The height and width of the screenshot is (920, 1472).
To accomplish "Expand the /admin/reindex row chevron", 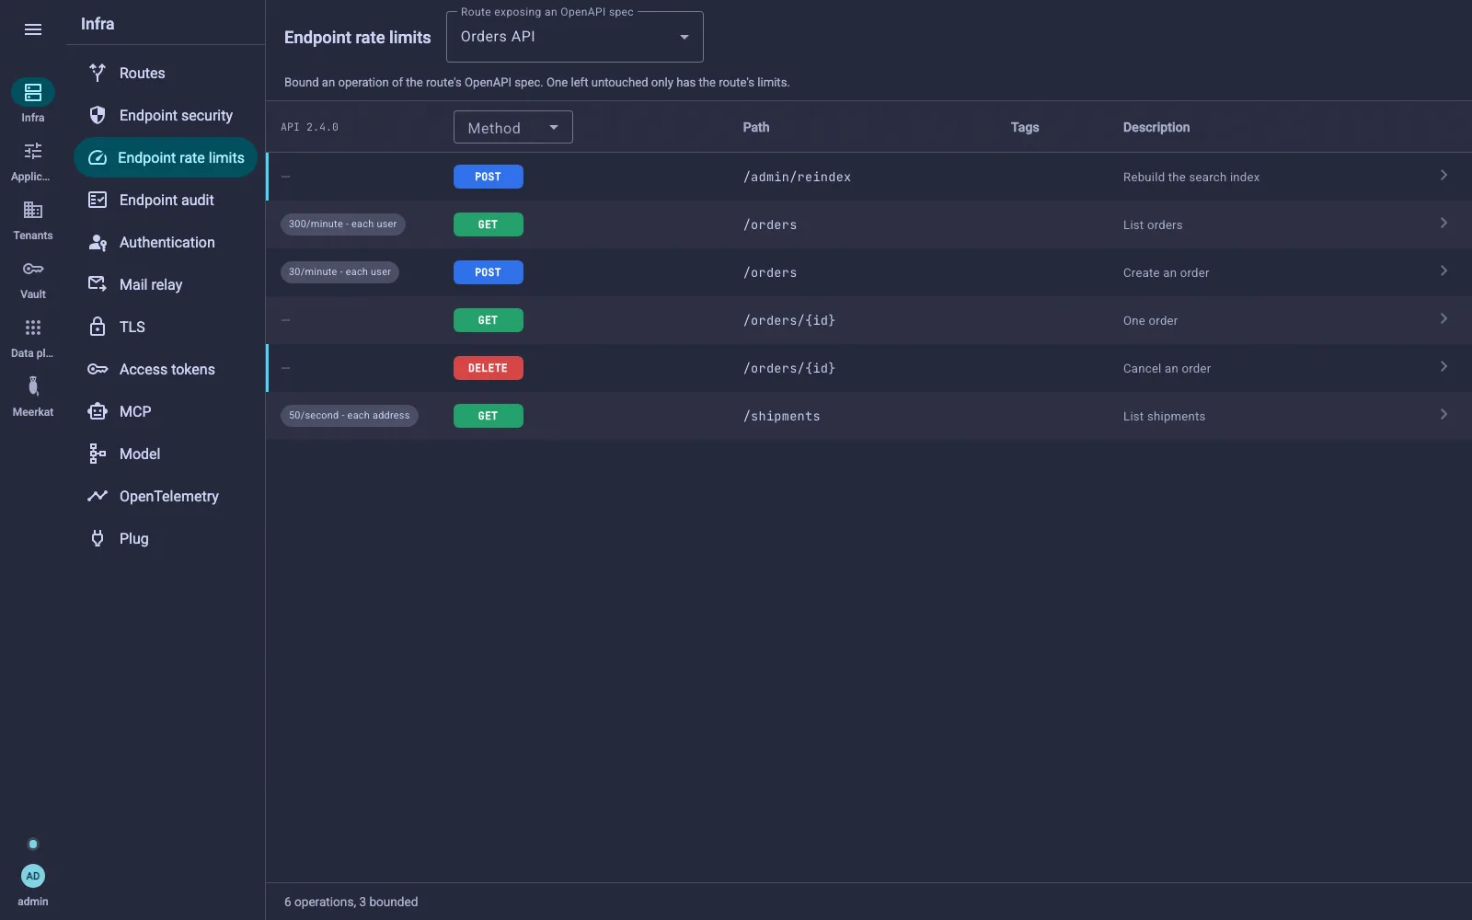I will pyautogui.click(x=1443, y=176).
